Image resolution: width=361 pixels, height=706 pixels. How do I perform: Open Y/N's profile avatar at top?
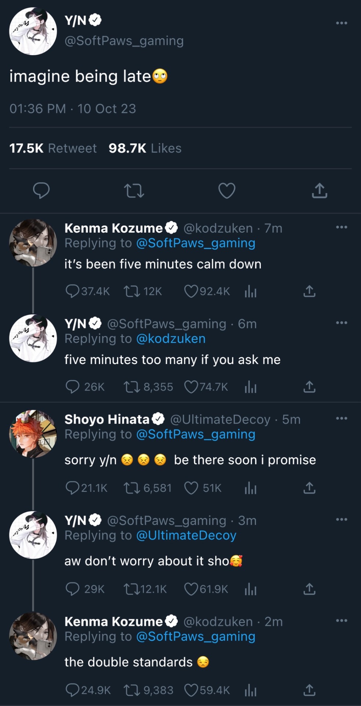click(33, 31)
